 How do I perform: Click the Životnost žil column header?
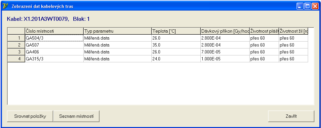point(294,31)
